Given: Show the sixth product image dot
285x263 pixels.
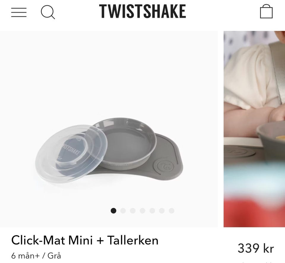Looking at the screenshot, I should pyautogui.click(x=162, y=211).
